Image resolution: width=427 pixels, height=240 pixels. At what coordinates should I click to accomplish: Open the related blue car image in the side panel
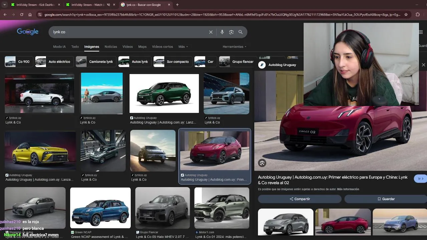tap(400, 222)
